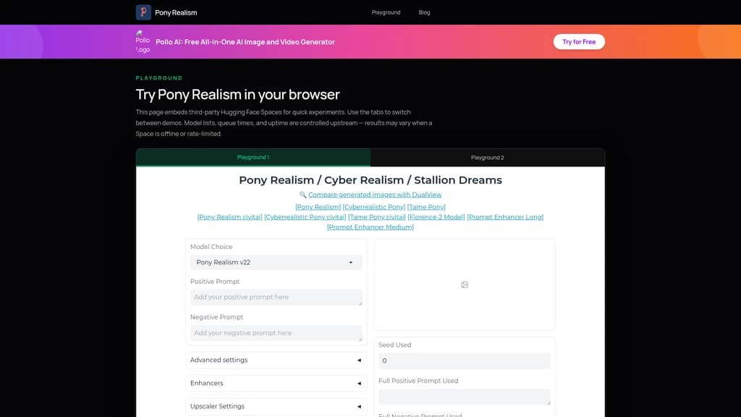Screen dimensions: 741x417
Task: Click the Full Positive Prompt Used box
Action: [465, 397]
